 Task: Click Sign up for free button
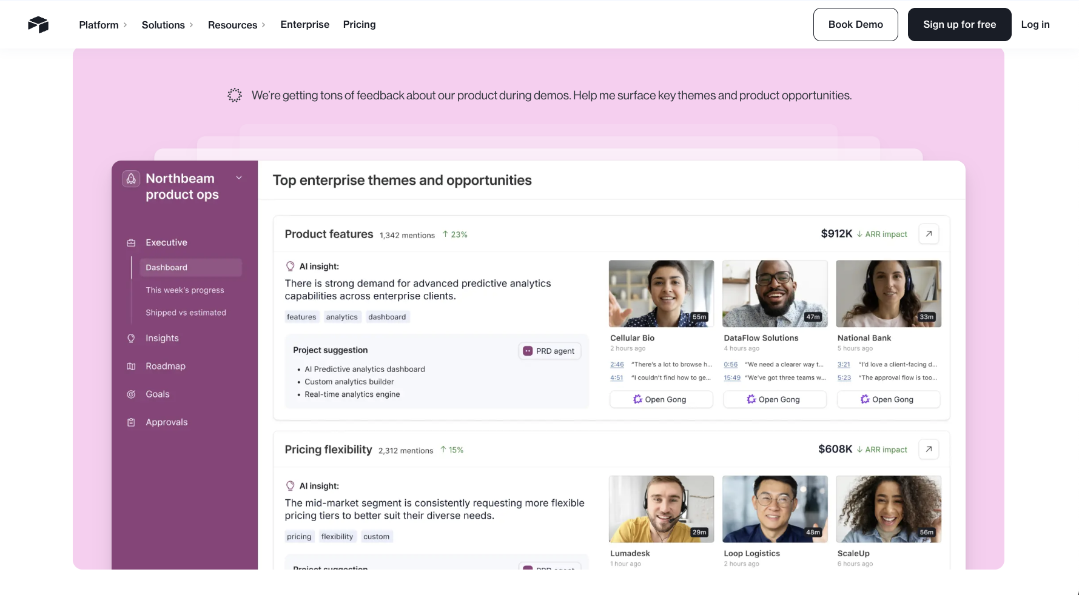[x=959, y=24]
